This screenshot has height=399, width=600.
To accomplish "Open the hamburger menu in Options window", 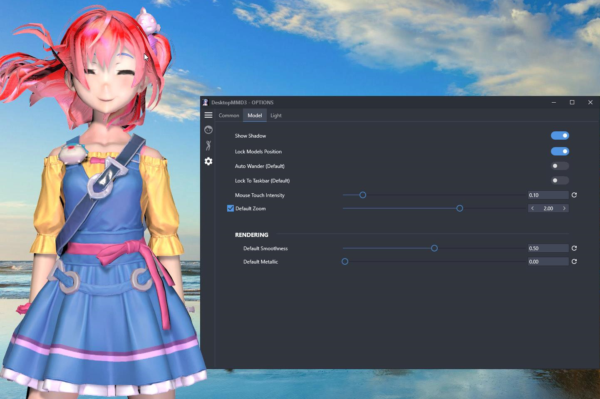I will [208, 115].
